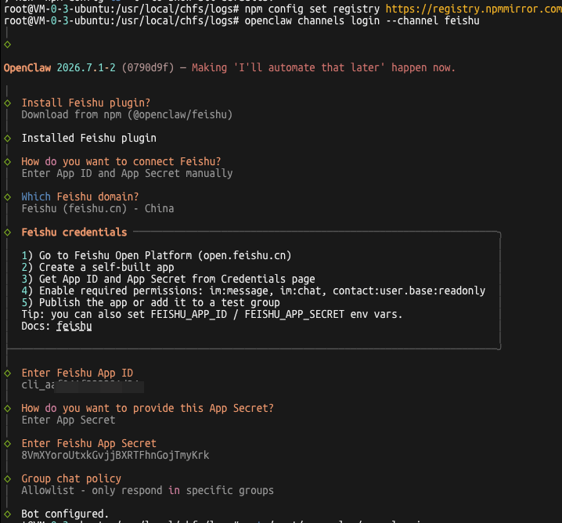Click the FEISHU_APP_ID env var tip line
This screenshot has width=562, height=523.
point(212,315)
